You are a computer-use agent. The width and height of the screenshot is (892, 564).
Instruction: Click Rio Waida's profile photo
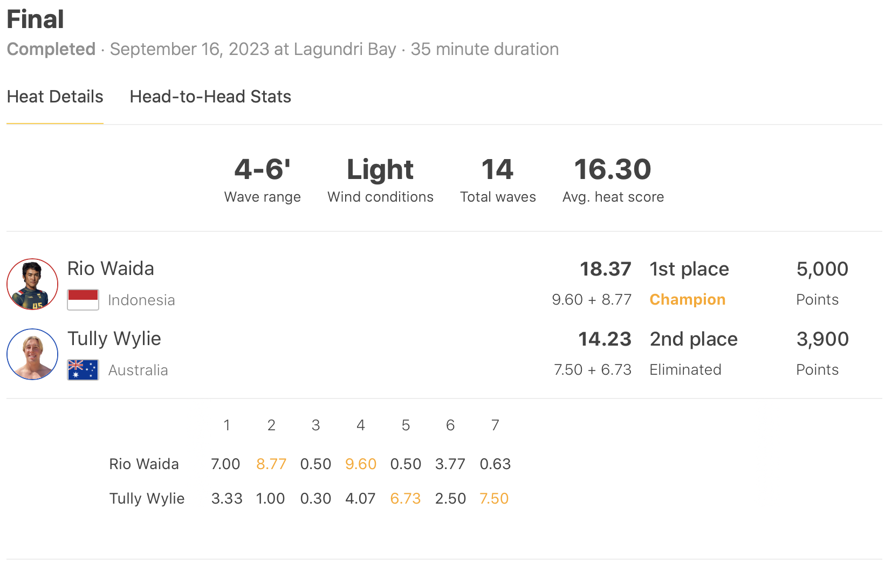point(32,284)
